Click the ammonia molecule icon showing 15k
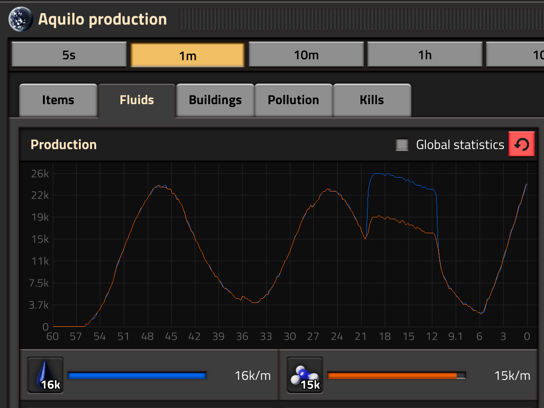Viewport: 544px width, 408px height. click(x=305, y=375)
